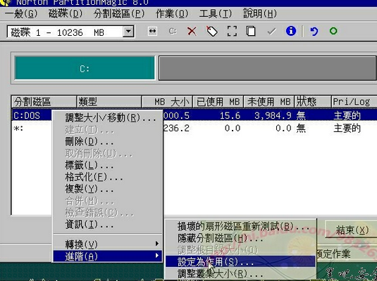
Task: Click the 未使用 MB column header
Action: [268, 102]
